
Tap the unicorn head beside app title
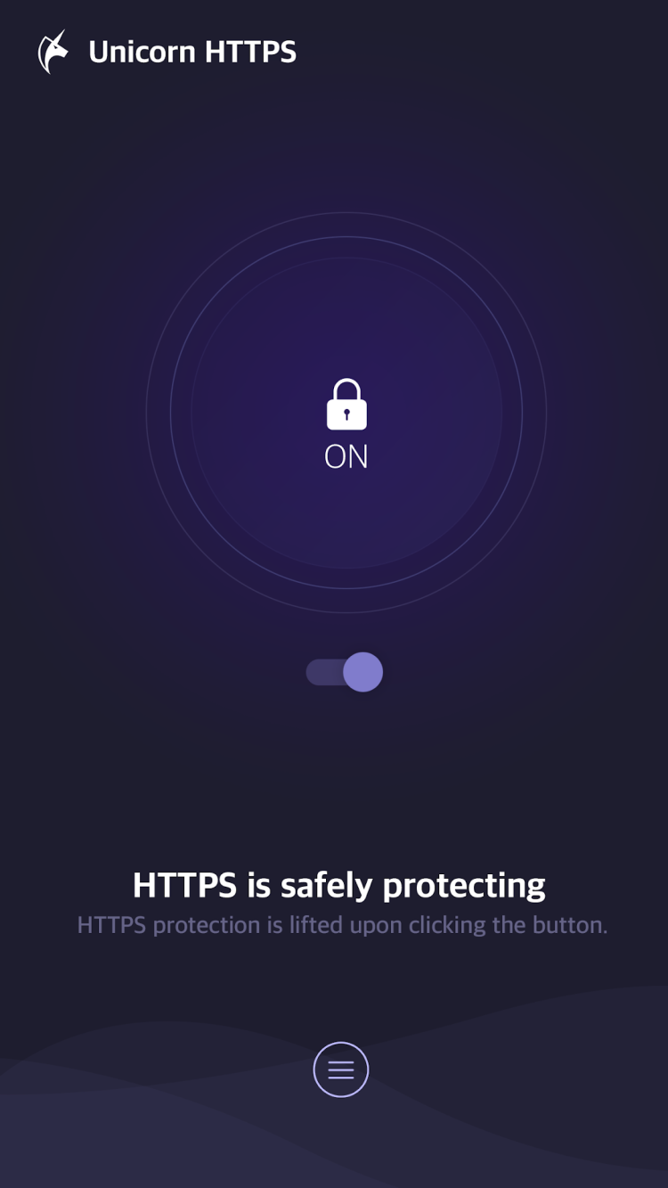tap(53, 52)
